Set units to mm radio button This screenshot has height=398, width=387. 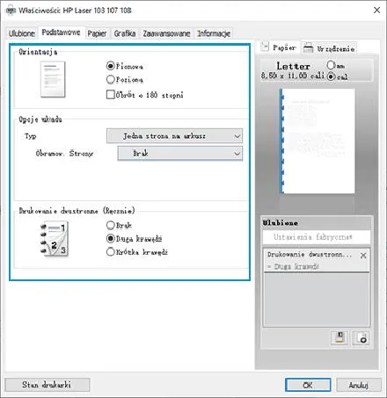[x=331, y=65]
